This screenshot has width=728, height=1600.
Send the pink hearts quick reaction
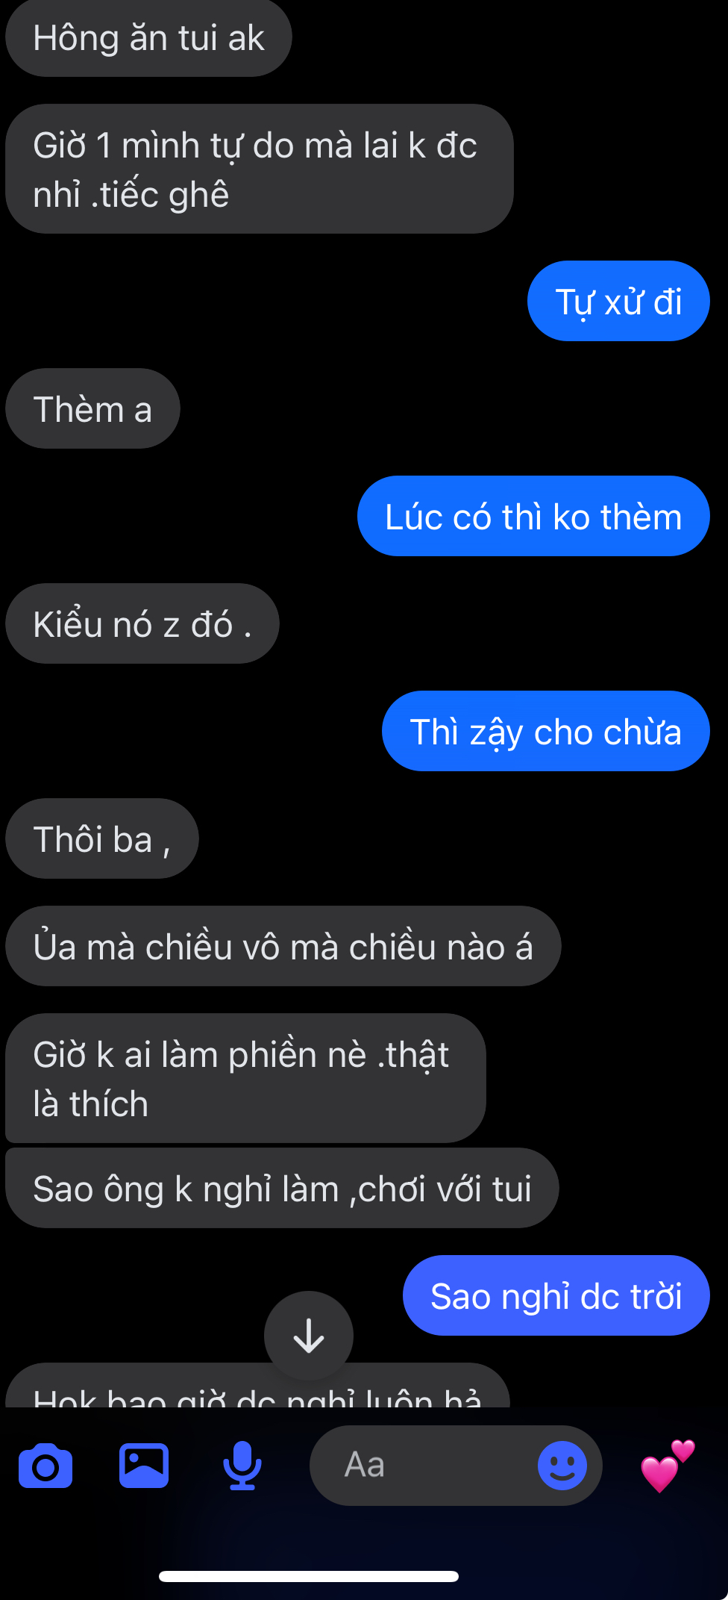pyautogui.click(x=667, y=1466)
